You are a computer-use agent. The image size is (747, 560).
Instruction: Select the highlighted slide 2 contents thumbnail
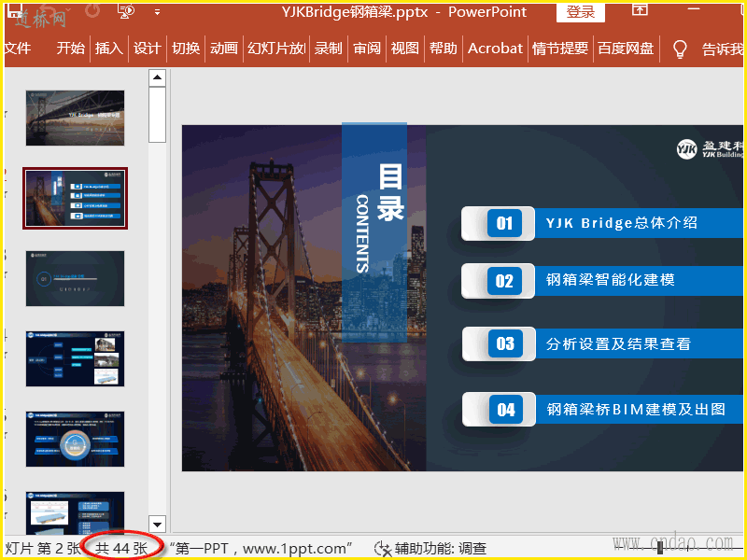coord(76,198)
